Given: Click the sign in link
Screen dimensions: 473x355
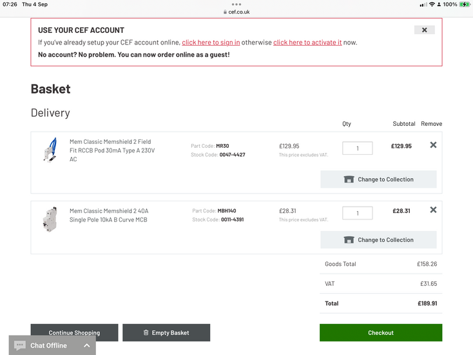Looking at the screenshot, I should [211, 43].
